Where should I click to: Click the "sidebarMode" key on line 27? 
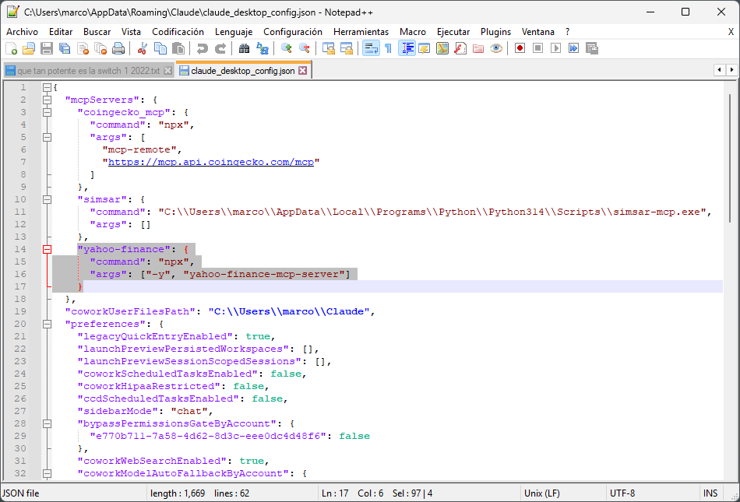118,411
